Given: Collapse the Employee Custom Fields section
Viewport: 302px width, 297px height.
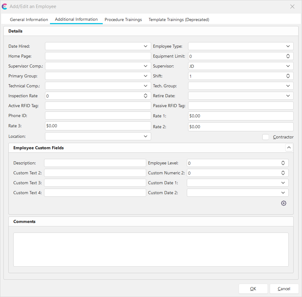Looking at the screenshot, I should [289, 148].
